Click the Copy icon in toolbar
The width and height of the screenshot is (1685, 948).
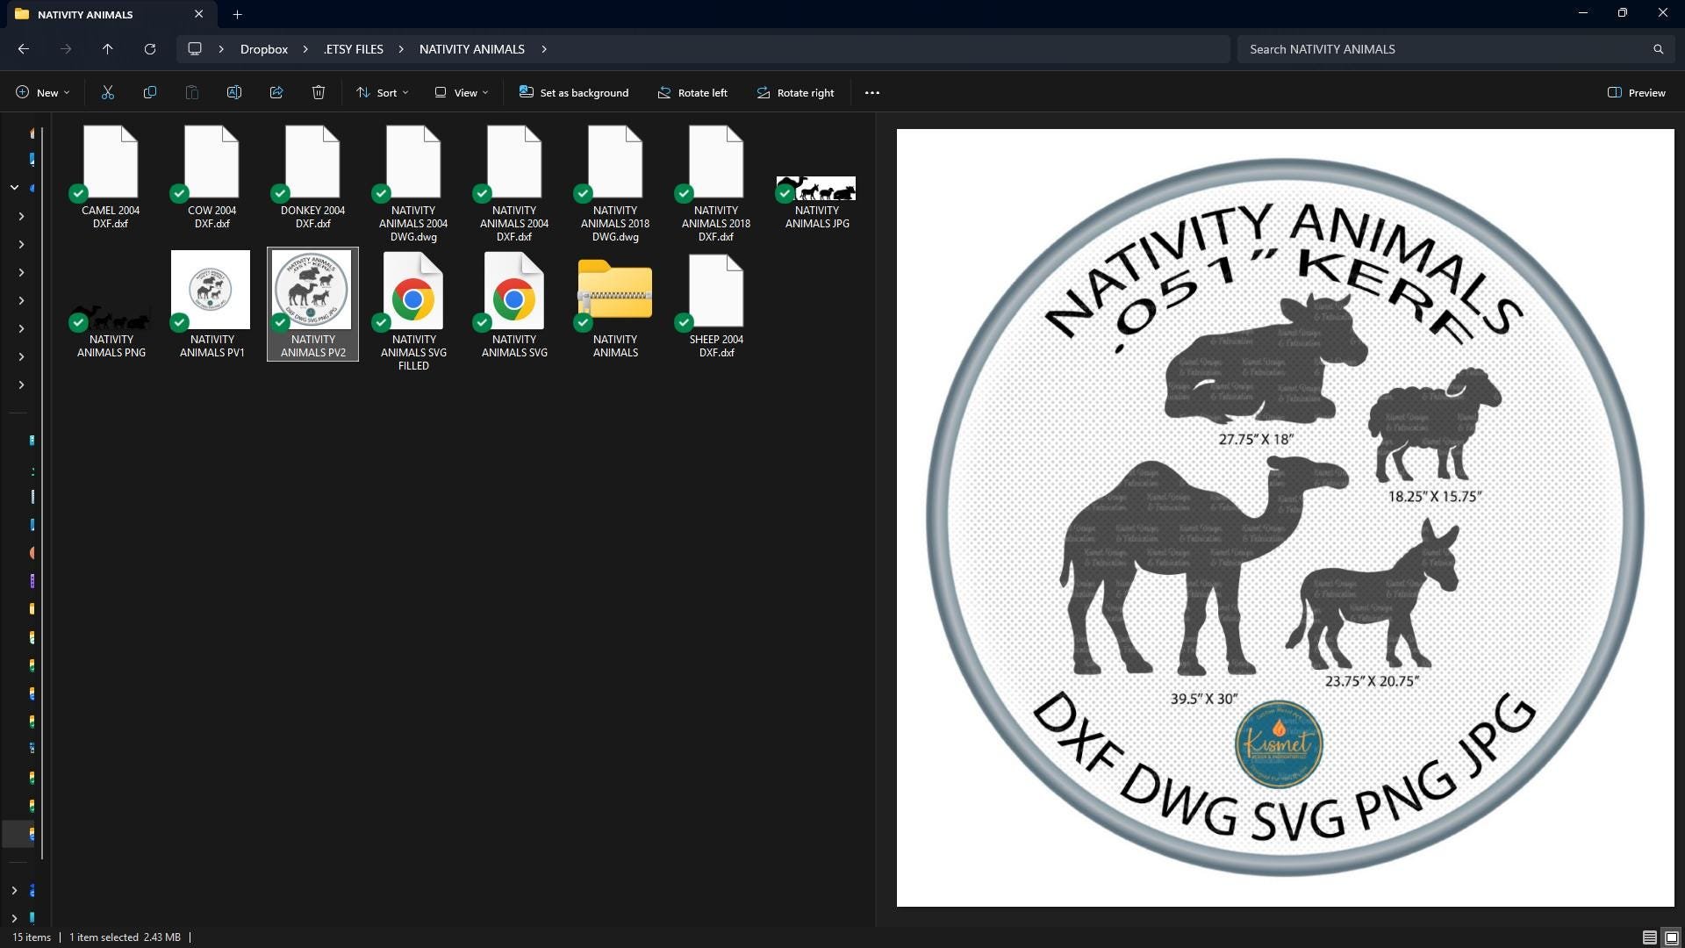click(150, 92)
